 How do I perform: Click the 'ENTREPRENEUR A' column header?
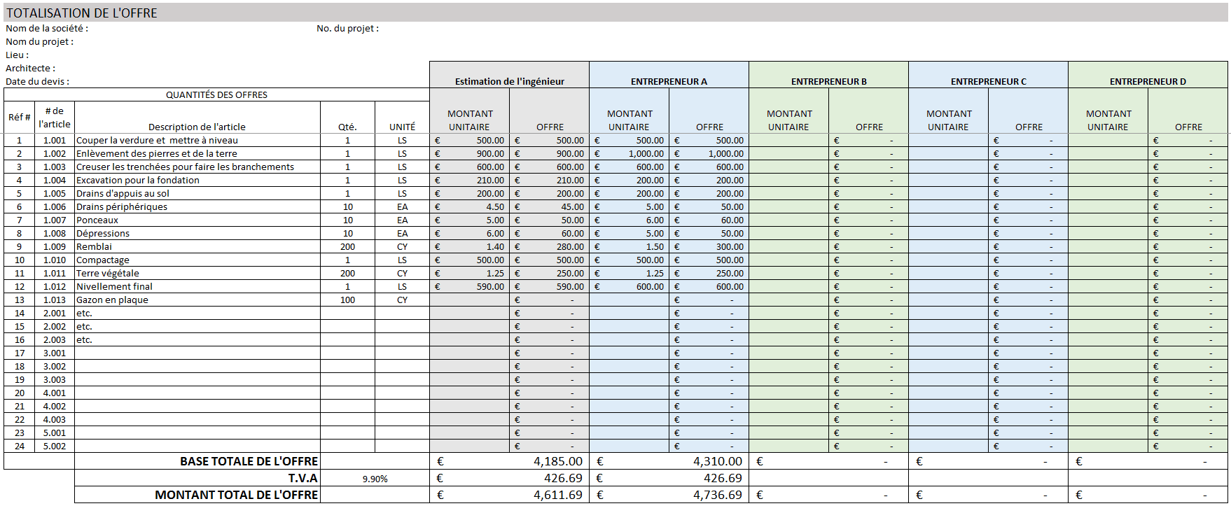pos(669,81)
